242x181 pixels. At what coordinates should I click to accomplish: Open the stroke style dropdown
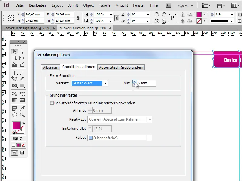click(232, 21)
